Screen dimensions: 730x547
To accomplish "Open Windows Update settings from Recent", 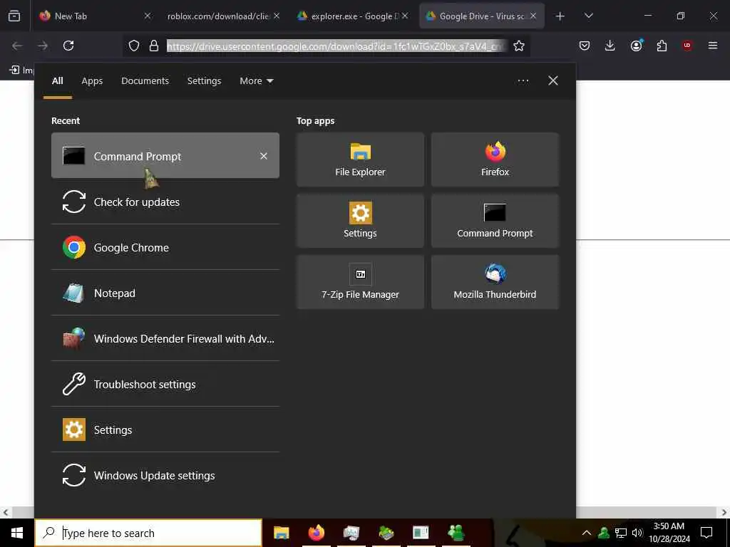I will tap(165, 475).
